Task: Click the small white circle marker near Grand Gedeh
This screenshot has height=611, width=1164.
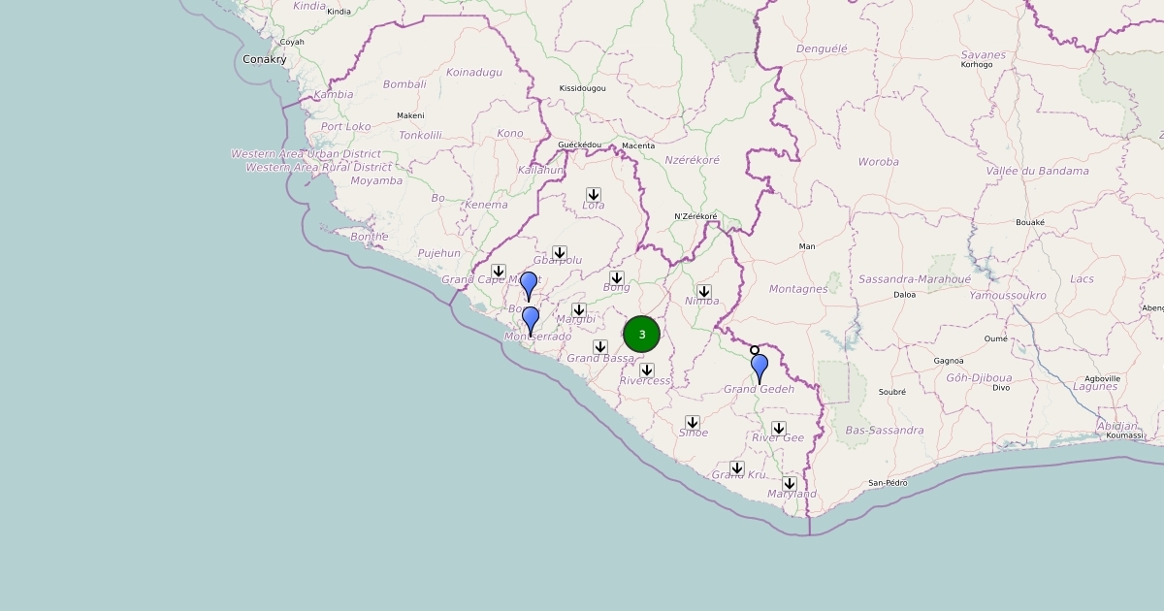Action: point(755,350)
